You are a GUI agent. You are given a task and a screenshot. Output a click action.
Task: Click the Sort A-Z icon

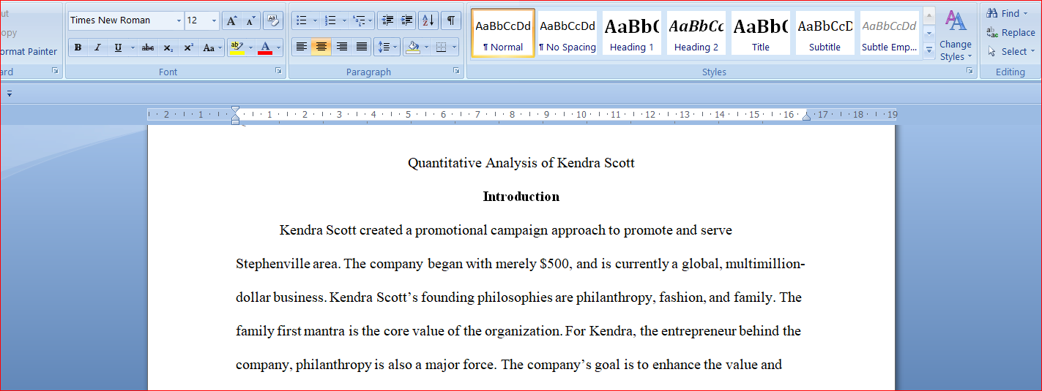pos(428,20)
